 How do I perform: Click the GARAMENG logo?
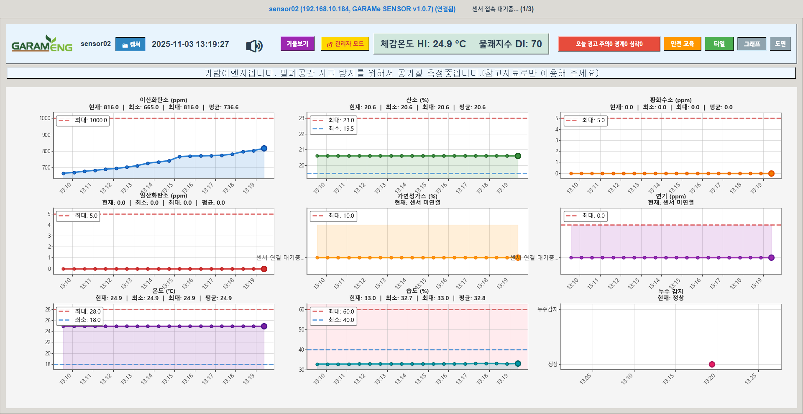pyautogui.click(x=41, y=44)
